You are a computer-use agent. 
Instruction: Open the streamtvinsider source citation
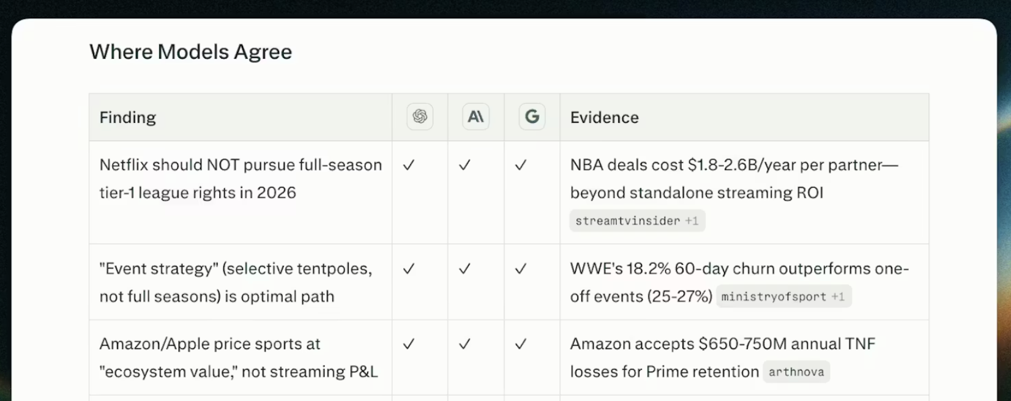click(x=627, y=221)
